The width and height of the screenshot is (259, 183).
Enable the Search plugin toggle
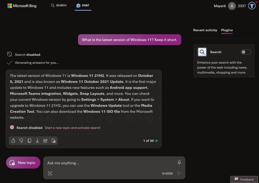pos(246,52)
